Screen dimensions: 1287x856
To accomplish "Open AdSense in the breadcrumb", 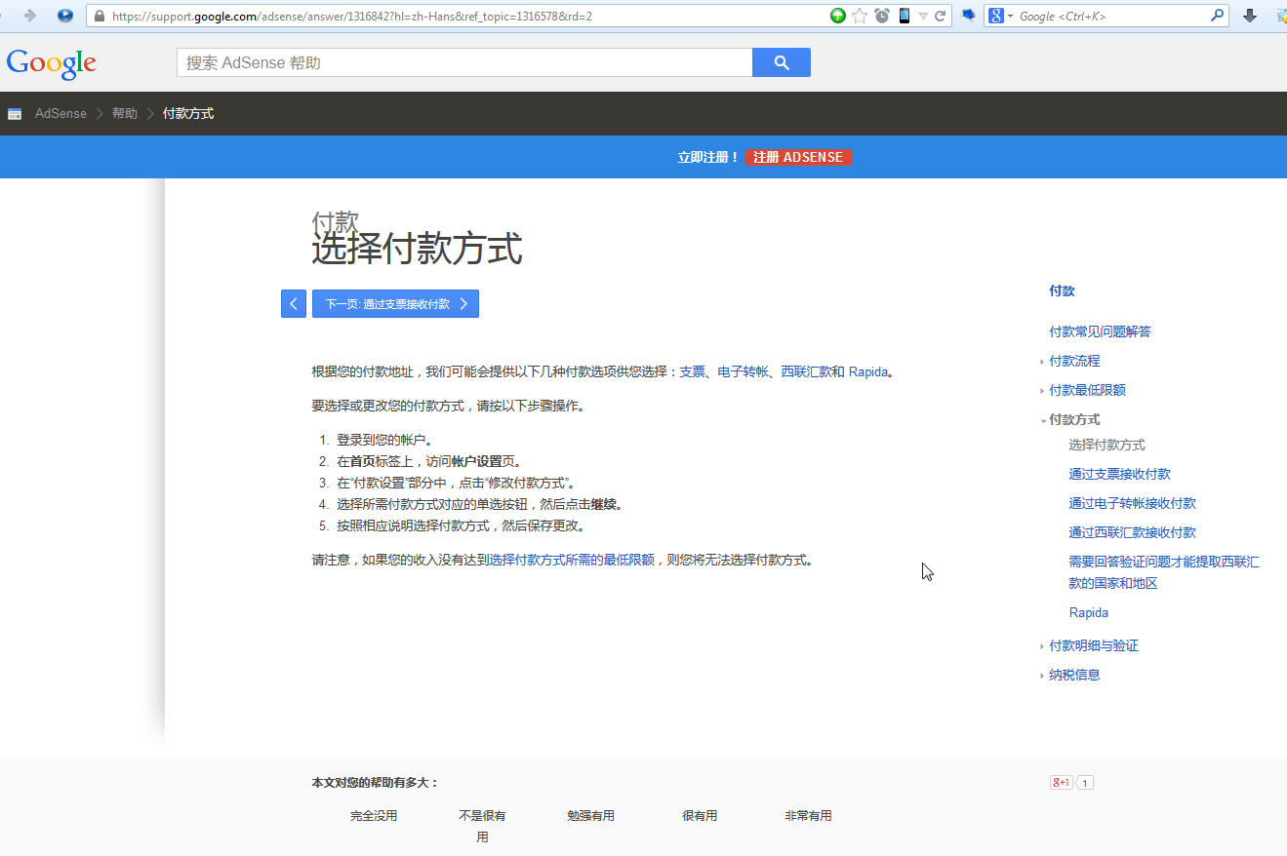I will (60, 114).
